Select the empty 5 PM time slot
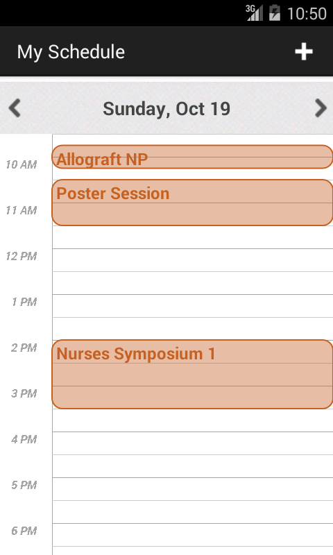 [x=192, y=500]
